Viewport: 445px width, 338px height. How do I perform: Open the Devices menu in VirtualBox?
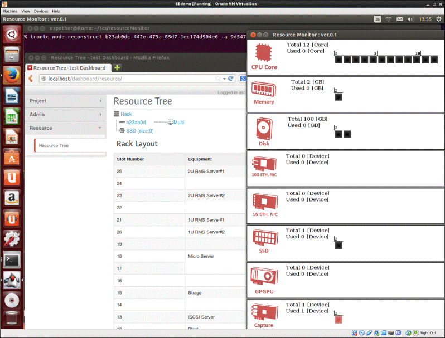tap(41, 11)
